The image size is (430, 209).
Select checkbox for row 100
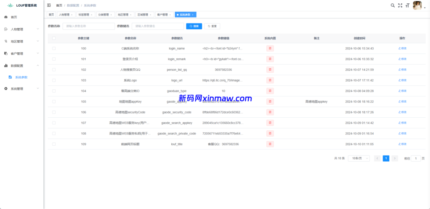tap(54, 49)
